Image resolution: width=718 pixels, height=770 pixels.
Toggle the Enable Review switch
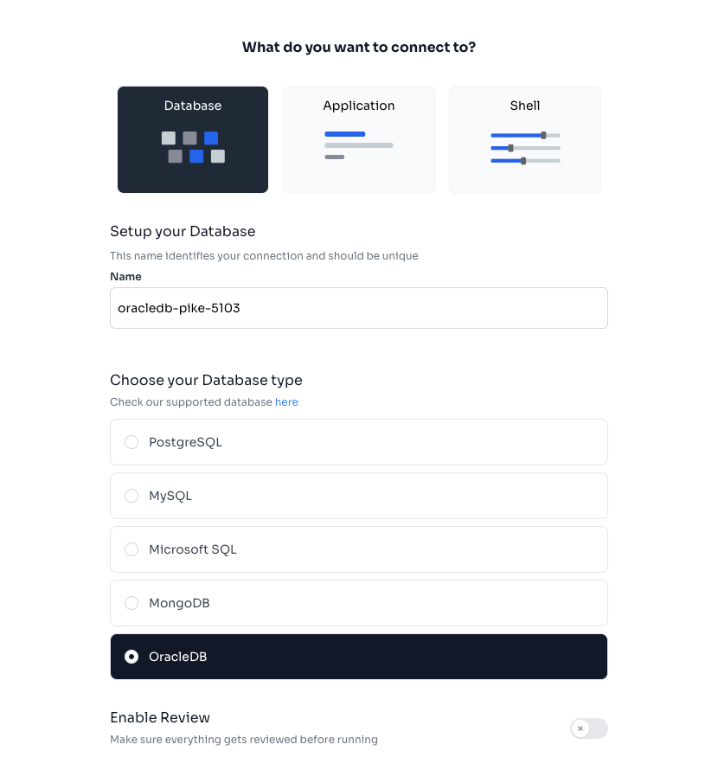588,728
